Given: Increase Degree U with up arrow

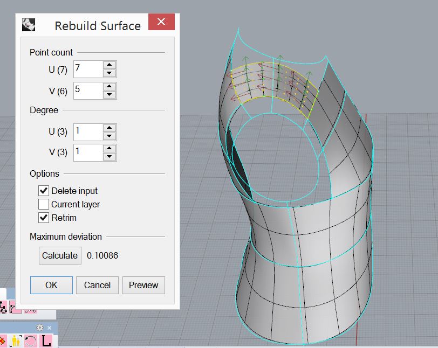Looking at the screenshot, I should (109, 128).
